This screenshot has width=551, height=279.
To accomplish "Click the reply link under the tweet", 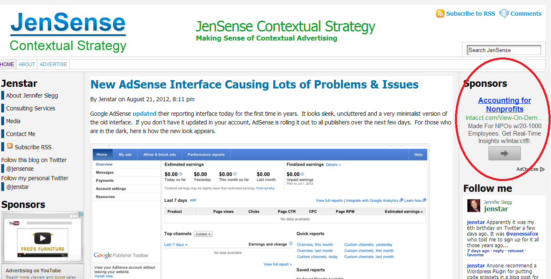I will 498,251.
